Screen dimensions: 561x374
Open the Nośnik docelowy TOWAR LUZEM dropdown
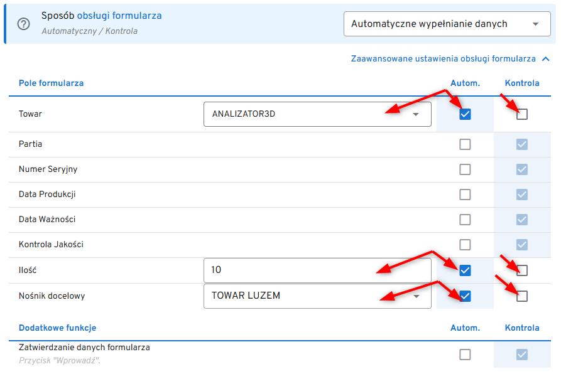pos(317,296)
